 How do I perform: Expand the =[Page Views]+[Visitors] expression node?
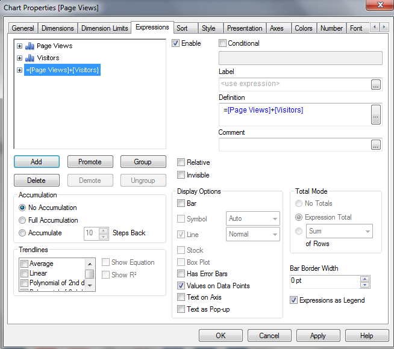[x=20, y=70]
